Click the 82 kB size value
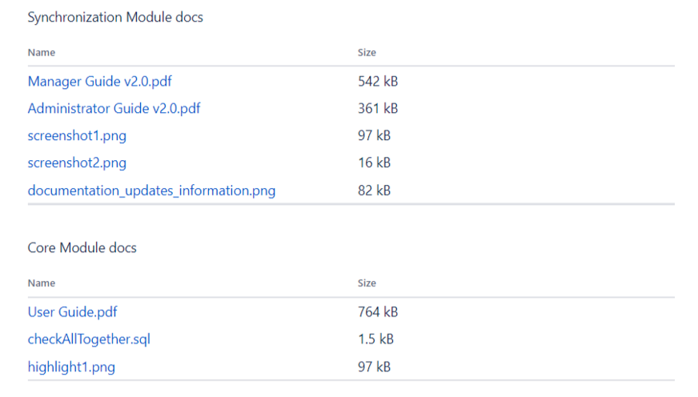 click(x=374, y=190)
